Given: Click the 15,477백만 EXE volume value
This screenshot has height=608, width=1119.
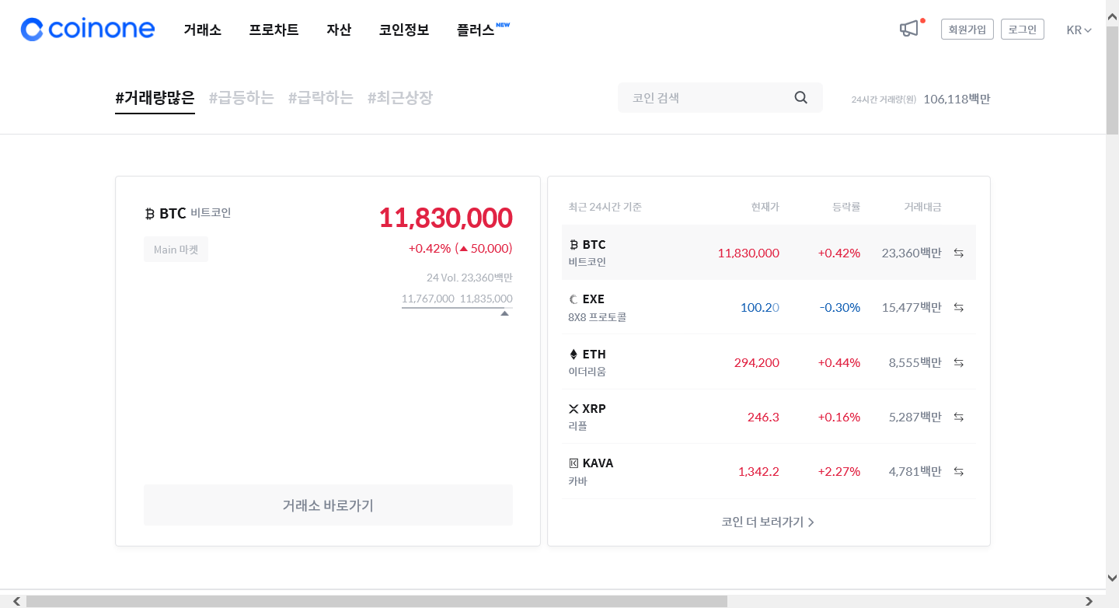Looking at the screenshot, I should tap(912, 307).
